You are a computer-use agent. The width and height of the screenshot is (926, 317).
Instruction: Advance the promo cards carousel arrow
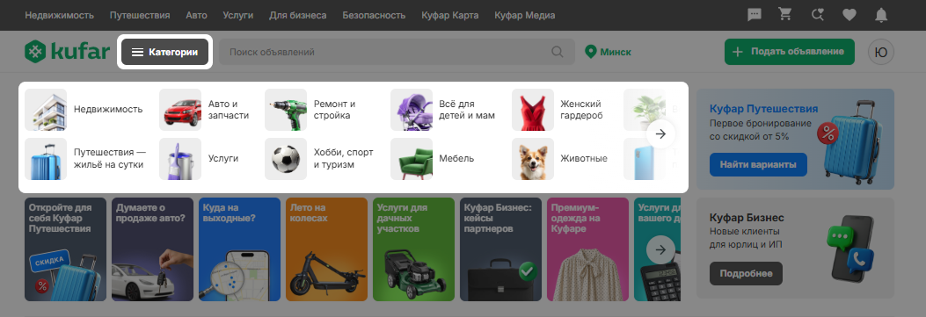[x=660, y=250]
